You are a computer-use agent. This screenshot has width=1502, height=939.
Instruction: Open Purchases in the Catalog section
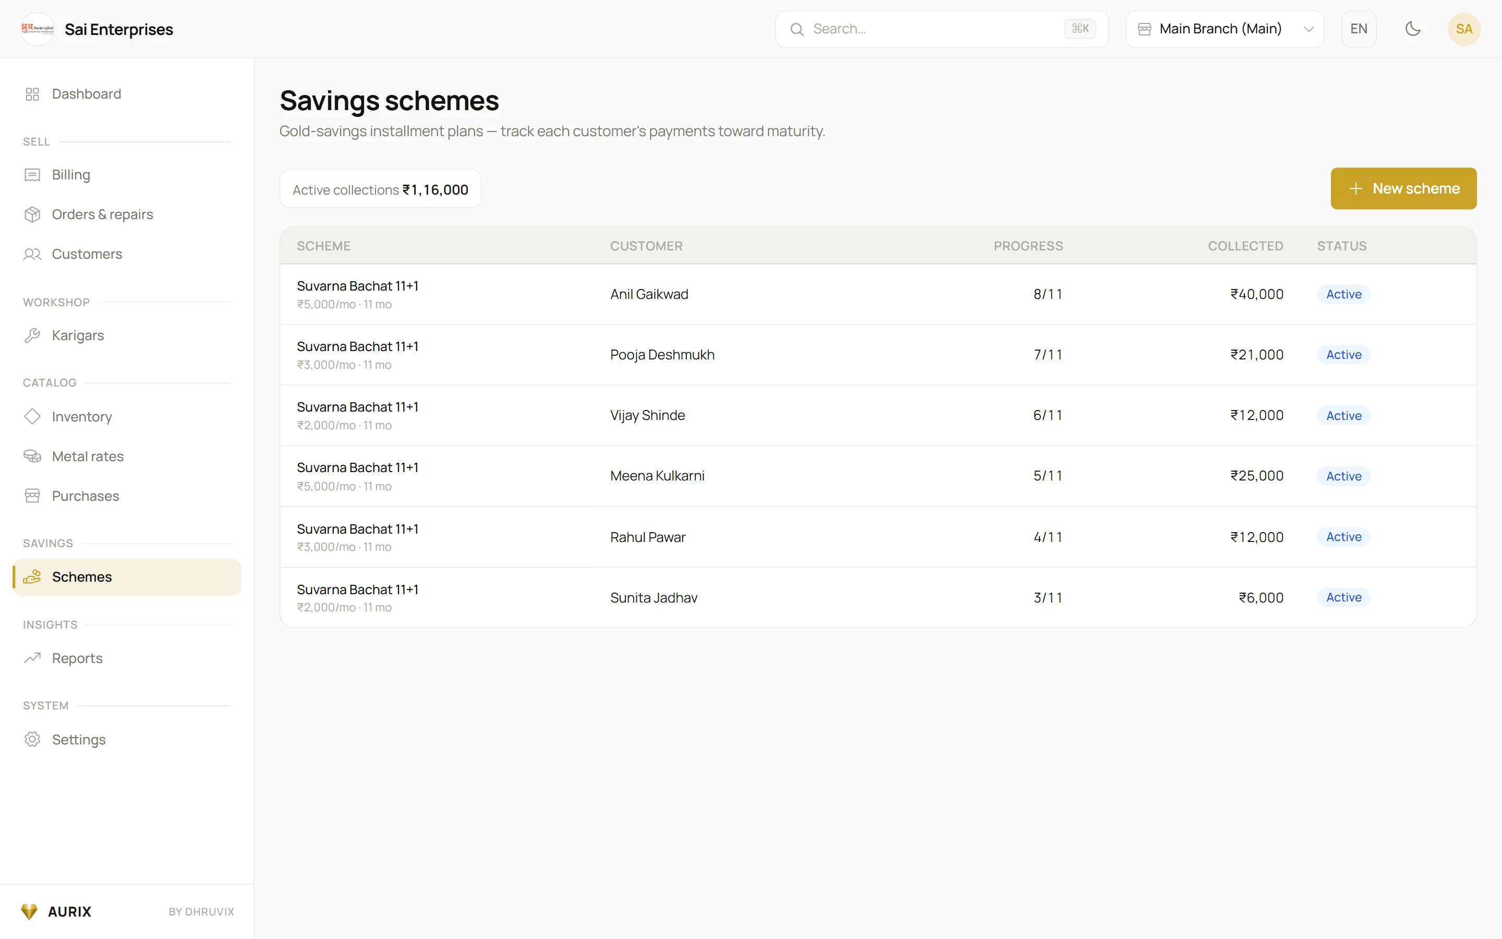127,496
